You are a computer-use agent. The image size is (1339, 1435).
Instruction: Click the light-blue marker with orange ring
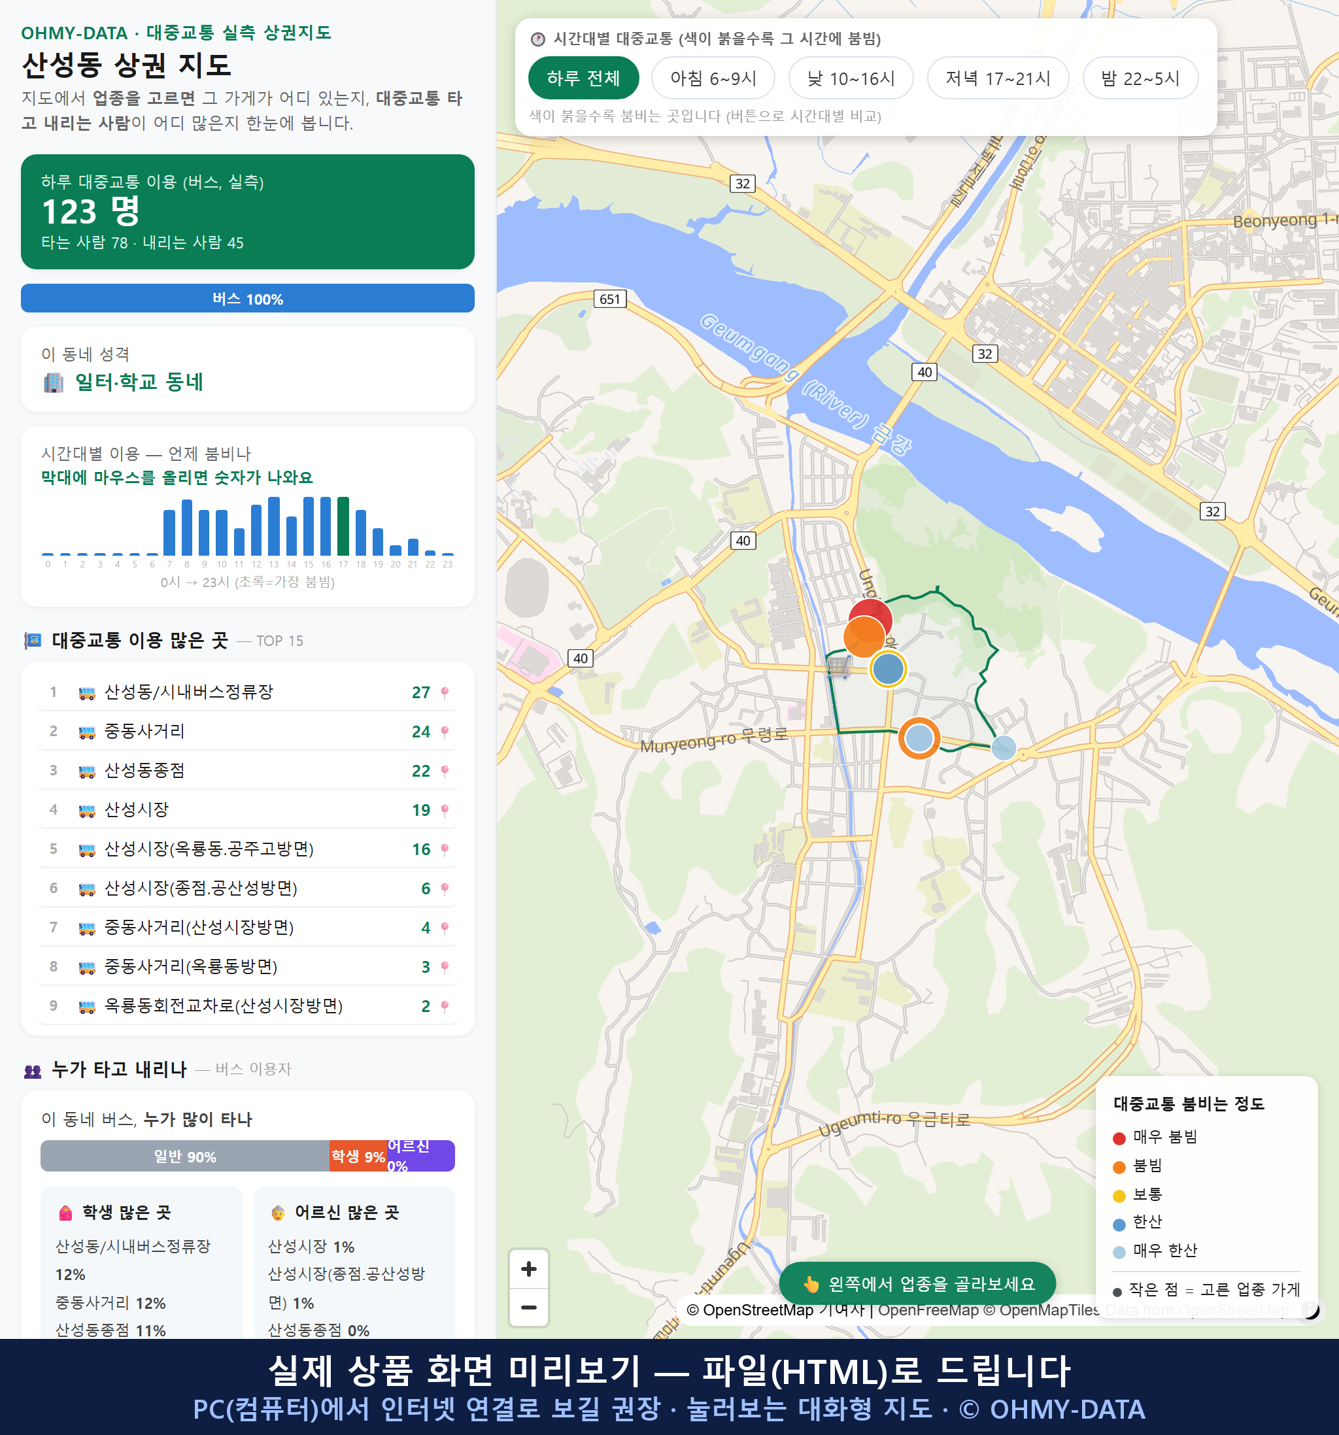point(919,737)
